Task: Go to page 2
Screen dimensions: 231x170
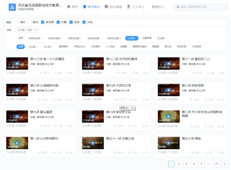Action: coord(179,164)
